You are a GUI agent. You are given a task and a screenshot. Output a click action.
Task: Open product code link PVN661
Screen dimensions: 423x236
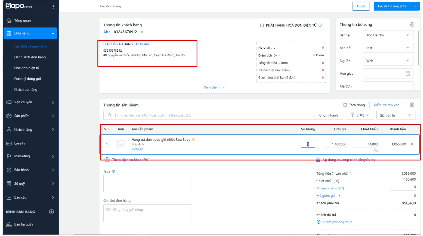[x=138, y=149]
